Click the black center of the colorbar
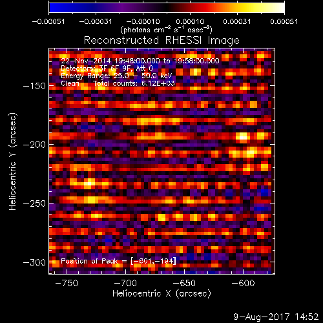 167,8
